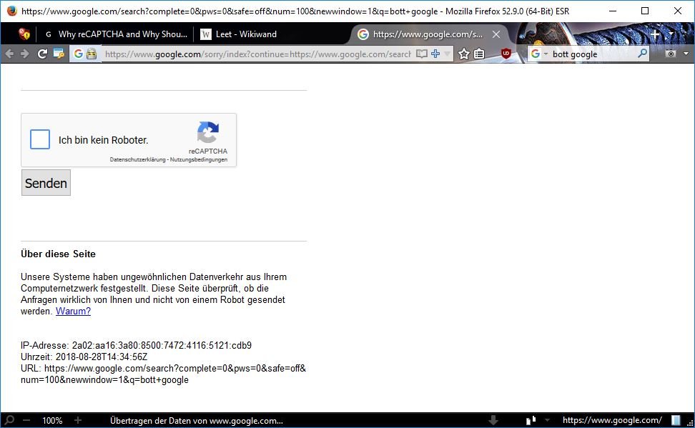
Task: Expand the toolbar overflow arrow beside the camera
Action: pos(686,54)
